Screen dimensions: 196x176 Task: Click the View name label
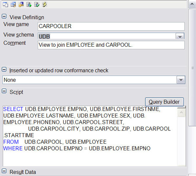tap(16, 24)
